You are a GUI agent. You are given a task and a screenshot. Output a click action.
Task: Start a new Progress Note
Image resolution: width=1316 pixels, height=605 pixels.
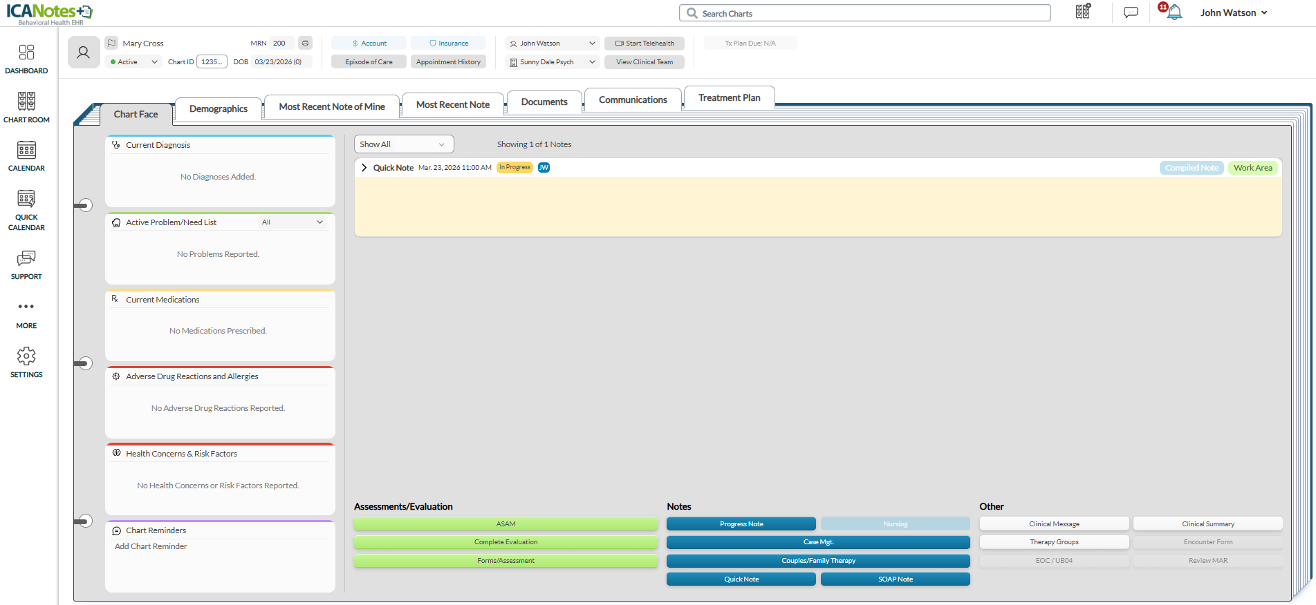pyautogui.click(x=741, y=524)
